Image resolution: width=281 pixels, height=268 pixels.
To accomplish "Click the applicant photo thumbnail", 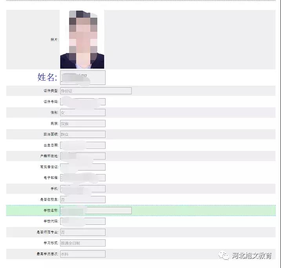I will tap(82, 39).
